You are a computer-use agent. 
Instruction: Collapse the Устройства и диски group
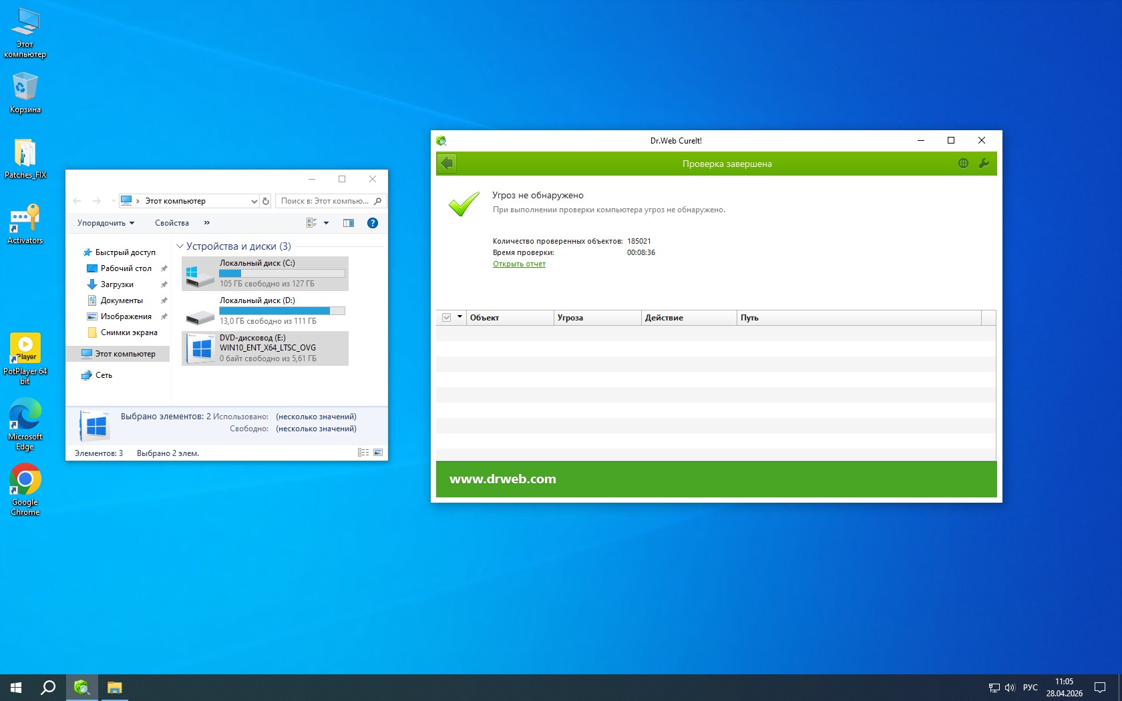click(x=180, y=246)
